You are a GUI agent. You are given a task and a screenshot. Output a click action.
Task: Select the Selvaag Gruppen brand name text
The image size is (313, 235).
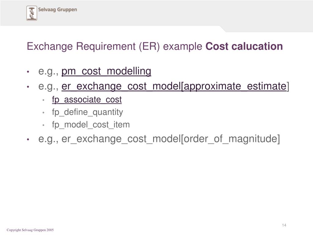(x=57, y=9)
